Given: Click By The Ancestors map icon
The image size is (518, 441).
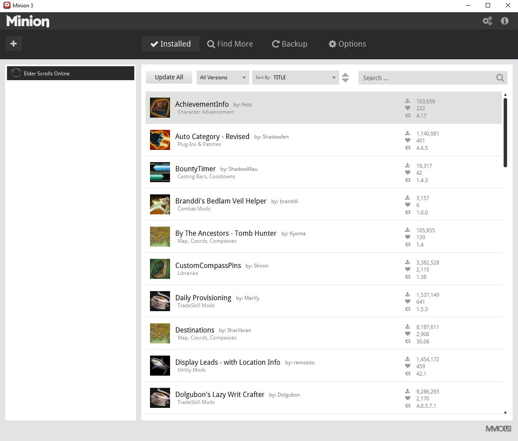Looking at the screenshot, I should point(160,237).
